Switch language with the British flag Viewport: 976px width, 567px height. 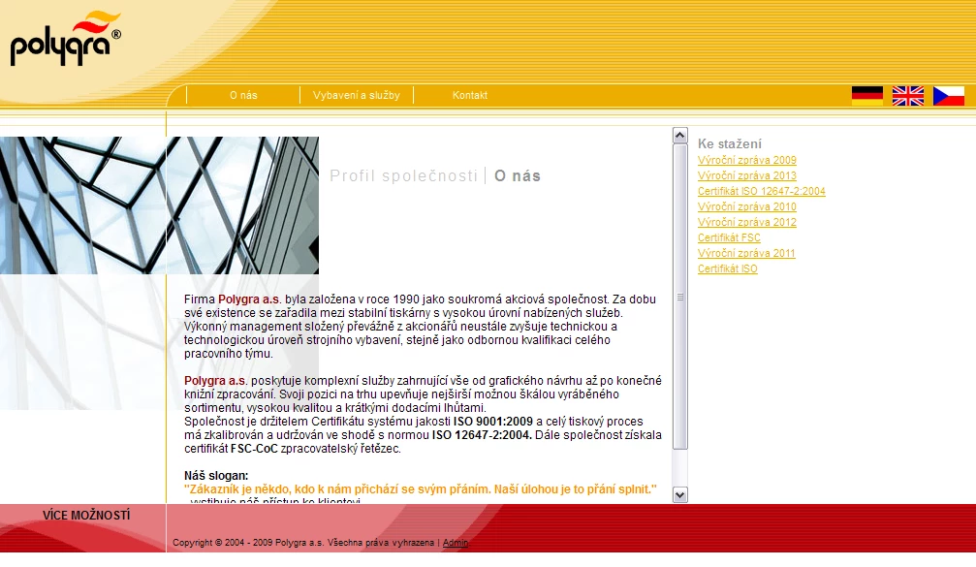click(x=907, y=96)
